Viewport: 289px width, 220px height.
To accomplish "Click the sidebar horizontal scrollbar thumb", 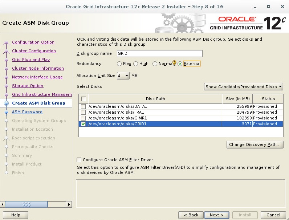I will point(27,204).
